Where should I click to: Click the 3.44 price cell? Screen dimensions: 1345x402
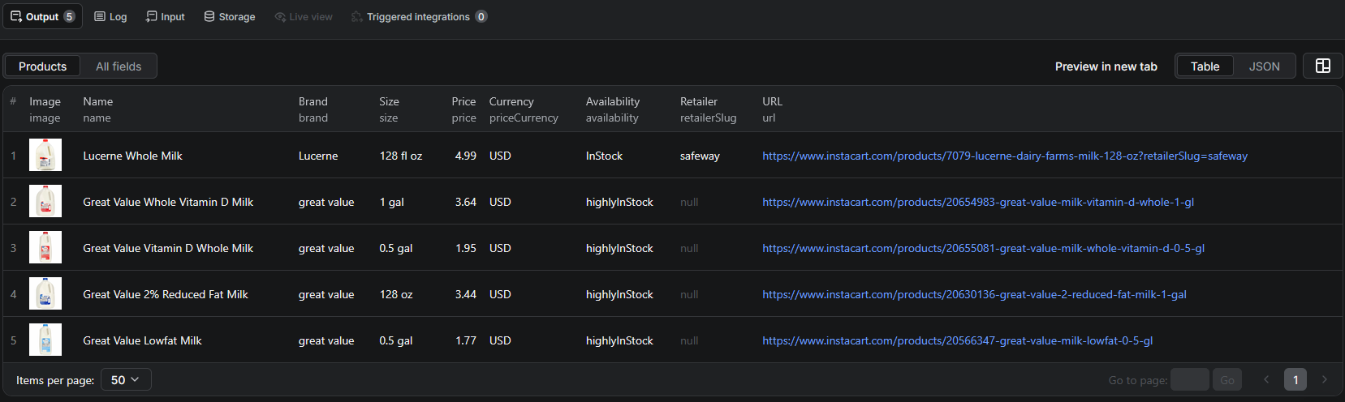(x=466, y=294)
